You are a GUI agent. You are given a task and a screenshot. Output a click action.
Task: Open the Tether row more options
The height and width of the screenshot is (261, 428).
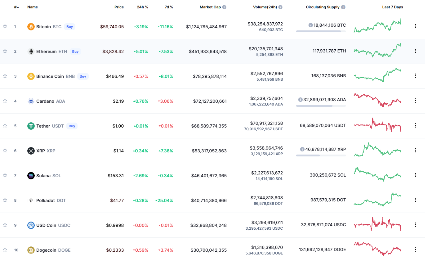[x=416, y=125]
